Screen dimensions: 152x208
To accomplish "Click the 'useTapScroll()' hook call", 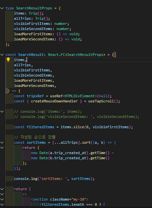I will click(x=103, y=101).
